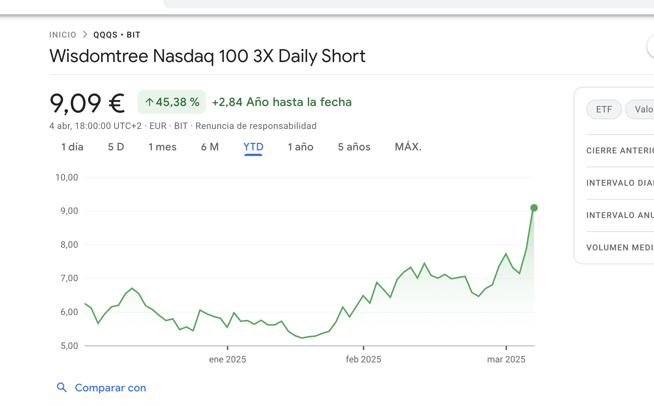This screenshot has width=654, height=406.
Task: Click the magnifier icon beside Comparar con
Action: [x=62, y=388]
